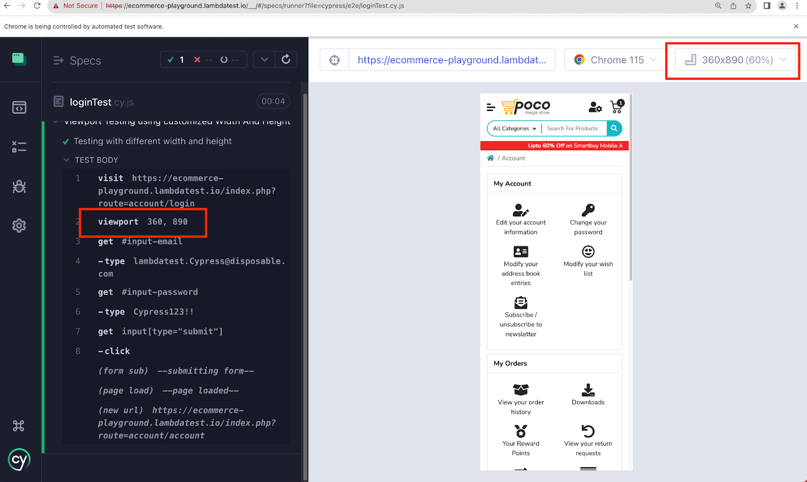Click the blue search button in the store
The height and width of the screenshot is (482, 807).
pyautogui.click(x=614, y=129)
